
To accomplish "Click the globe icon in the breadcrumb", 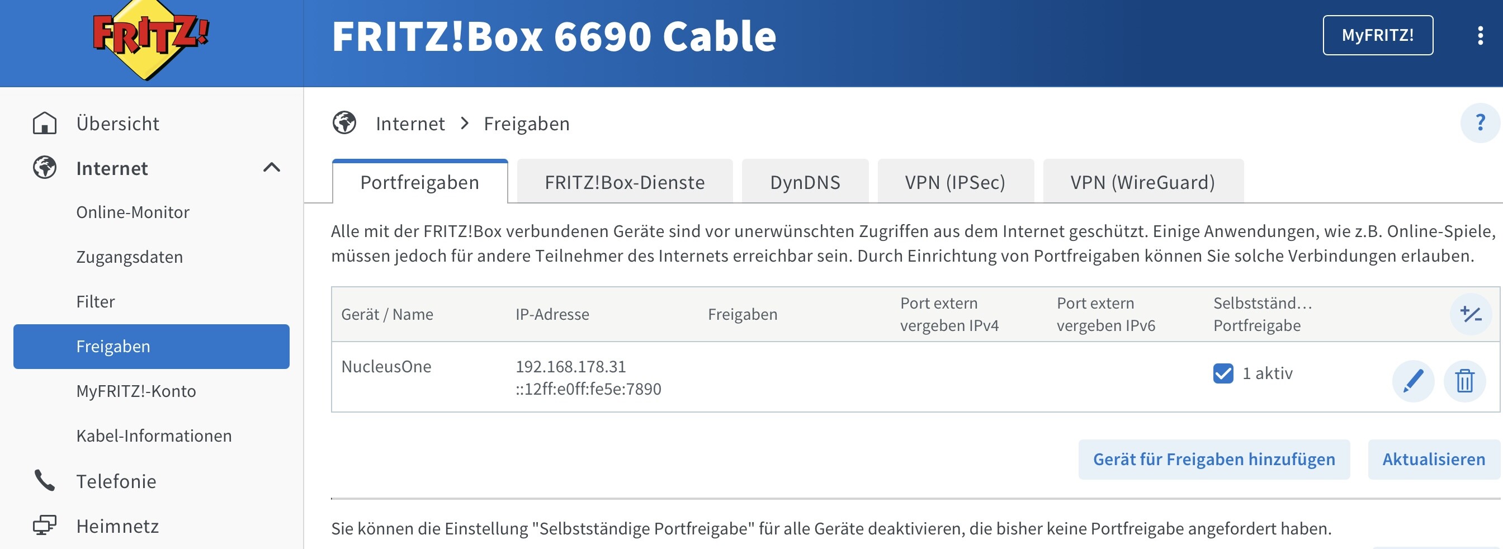I will [x=344, y=123].
